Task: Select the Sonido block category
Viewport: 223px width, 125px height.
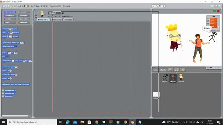Action: tap(10, 19)
